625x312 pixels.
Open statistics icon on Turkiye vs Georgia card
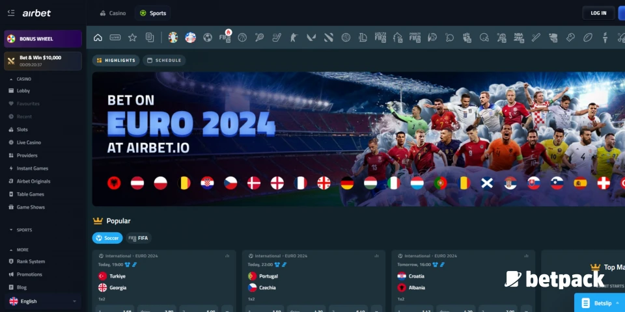[227, 256]
